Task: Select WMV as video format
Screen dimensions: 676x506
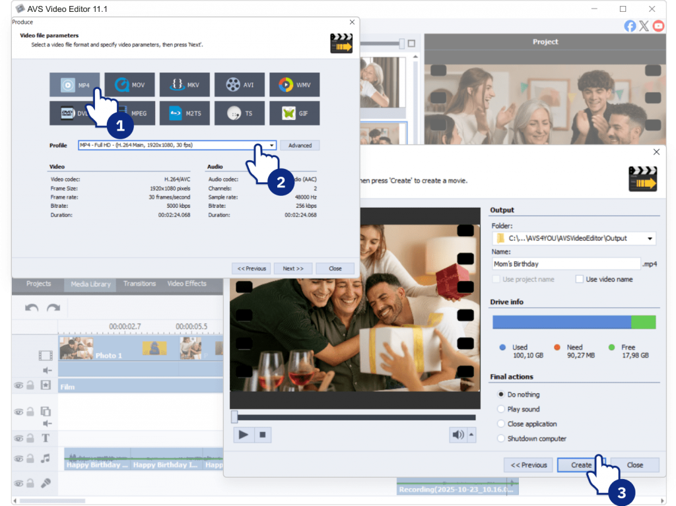Action: pos(294,85)
